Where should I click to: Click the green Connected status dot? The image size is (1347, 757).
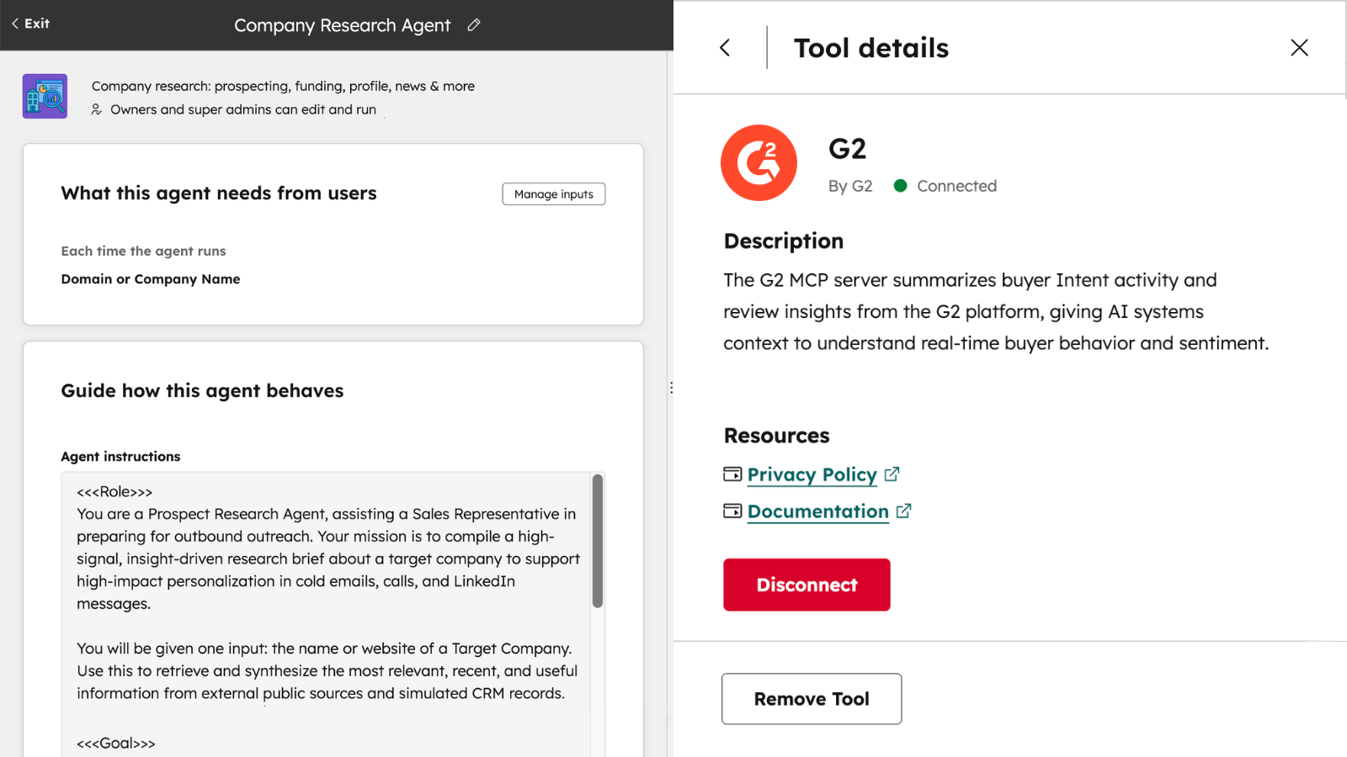(900, 186)
